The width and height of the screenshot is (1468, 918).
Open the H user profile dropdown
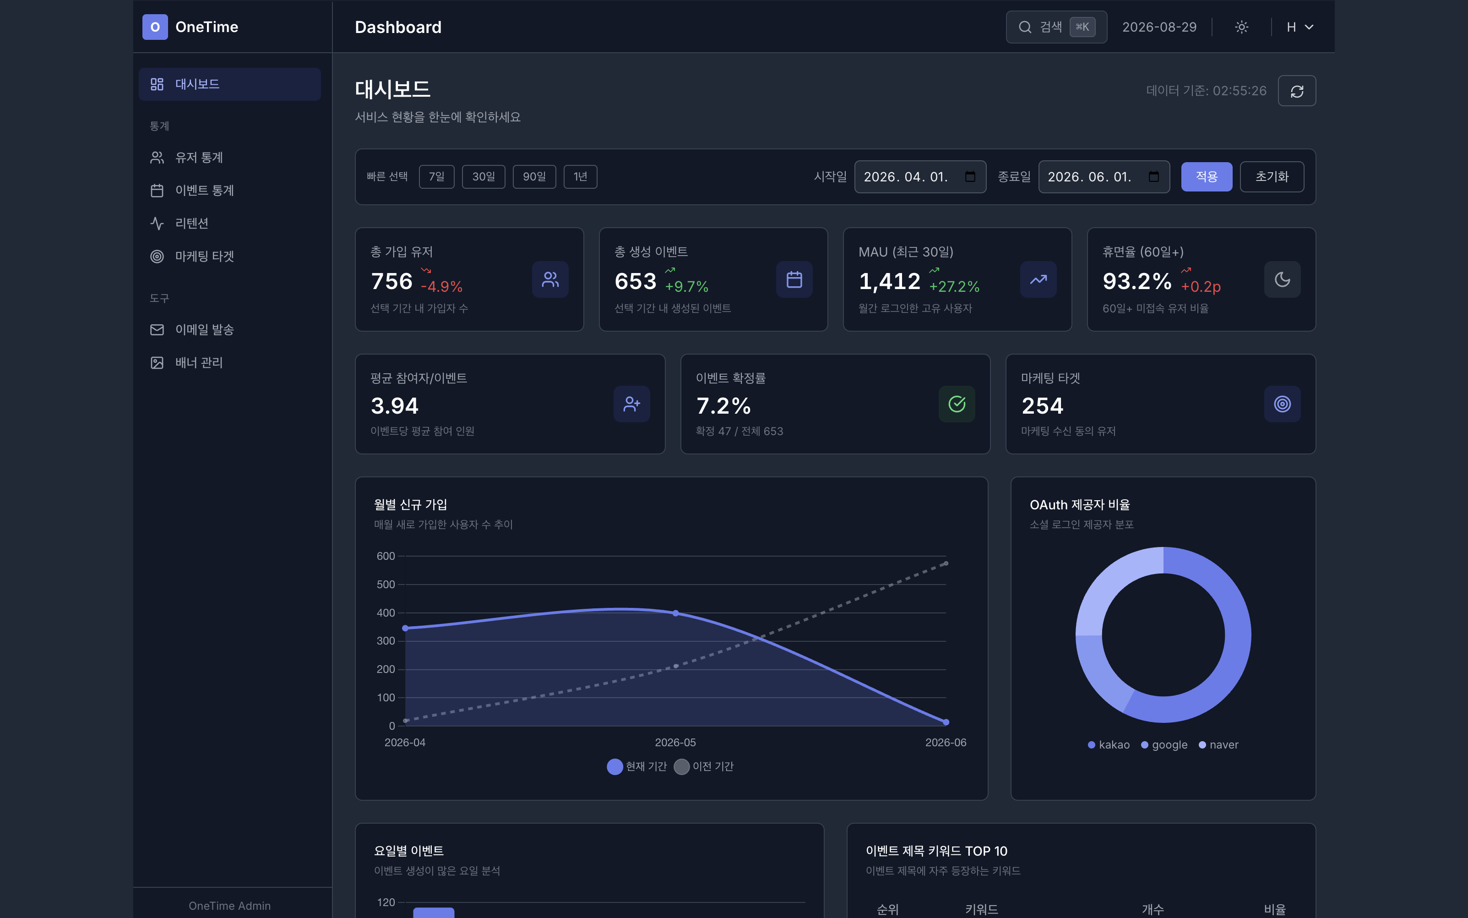coord(1300,27)
